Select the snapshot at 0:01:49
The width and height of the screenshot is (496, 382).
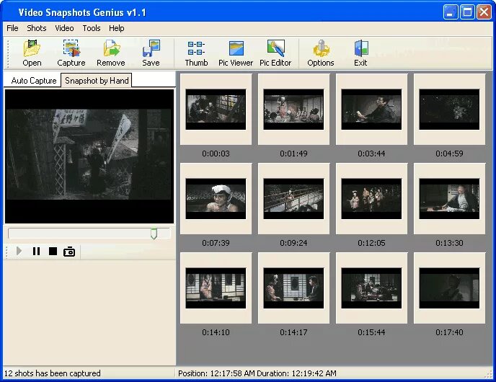pyautogui.click(x=293, y=110)
